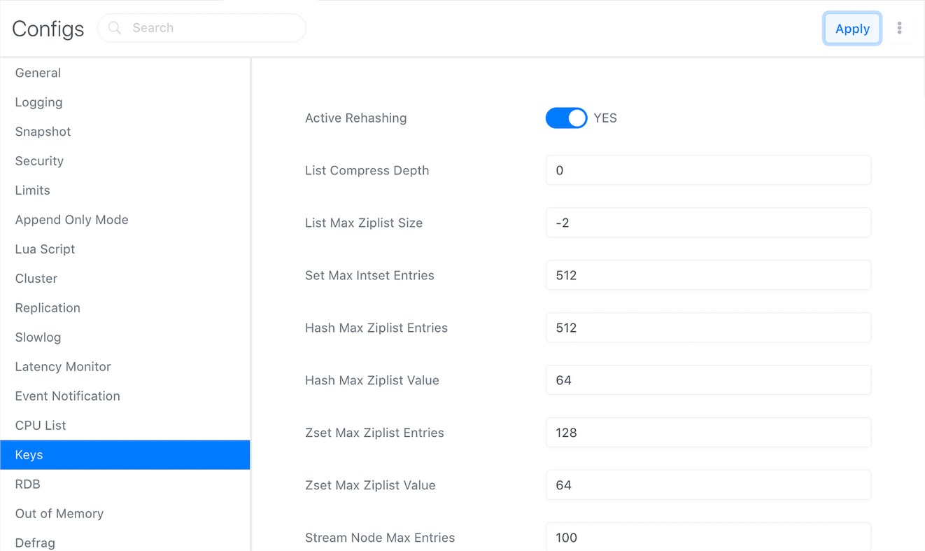Image resolution: width=925 pixels, height=551 pixels.
Task: Go to the Snapshot settings
Action: (43, 132)
